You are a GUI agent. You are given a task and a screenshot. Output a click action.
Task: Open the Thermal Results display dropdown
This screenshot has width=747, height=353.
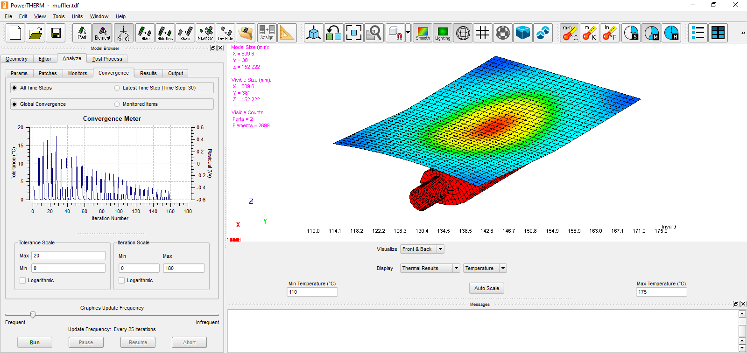(x=456, y=268)
